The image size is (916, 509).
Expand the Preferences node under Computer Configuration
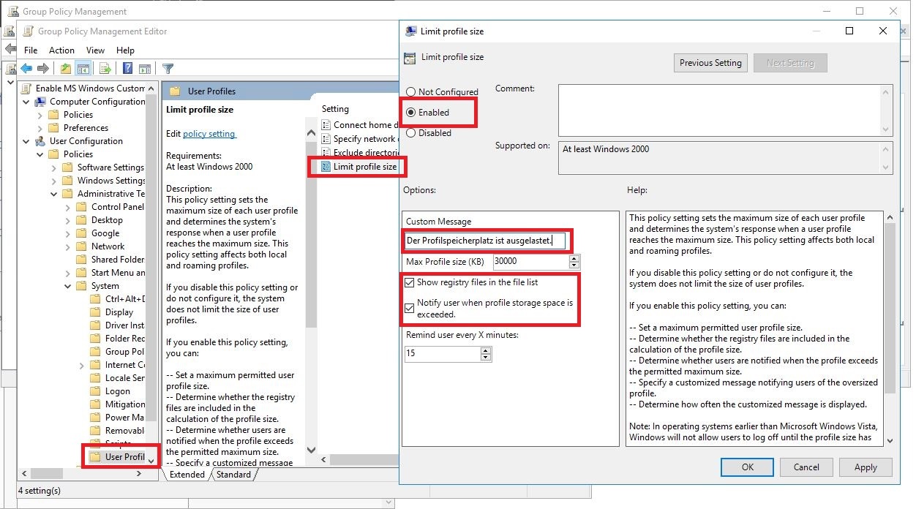click(x=40, y=128)
